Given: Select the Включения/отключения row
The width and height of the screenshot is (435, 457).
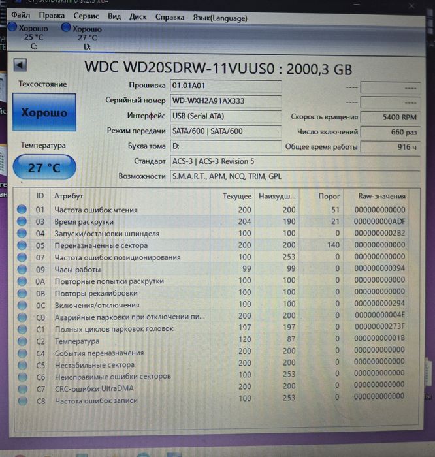Looking at the screenshot, I should point(212,304).
